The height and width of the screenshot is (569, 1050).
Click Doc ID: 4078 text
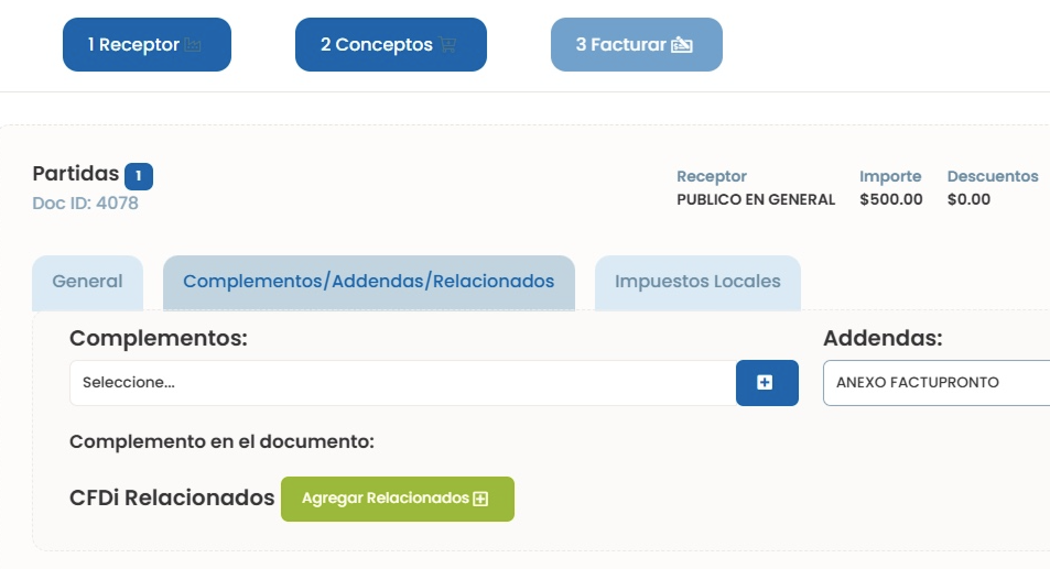85,203
